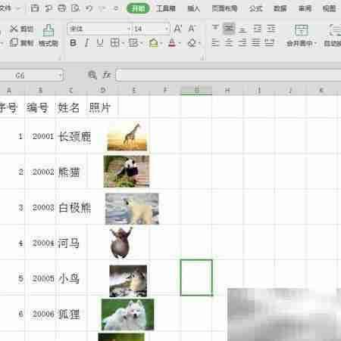Screen dimensions: 341x341
Task: Click inside the formula bar input
Action: tap(228, 75)
